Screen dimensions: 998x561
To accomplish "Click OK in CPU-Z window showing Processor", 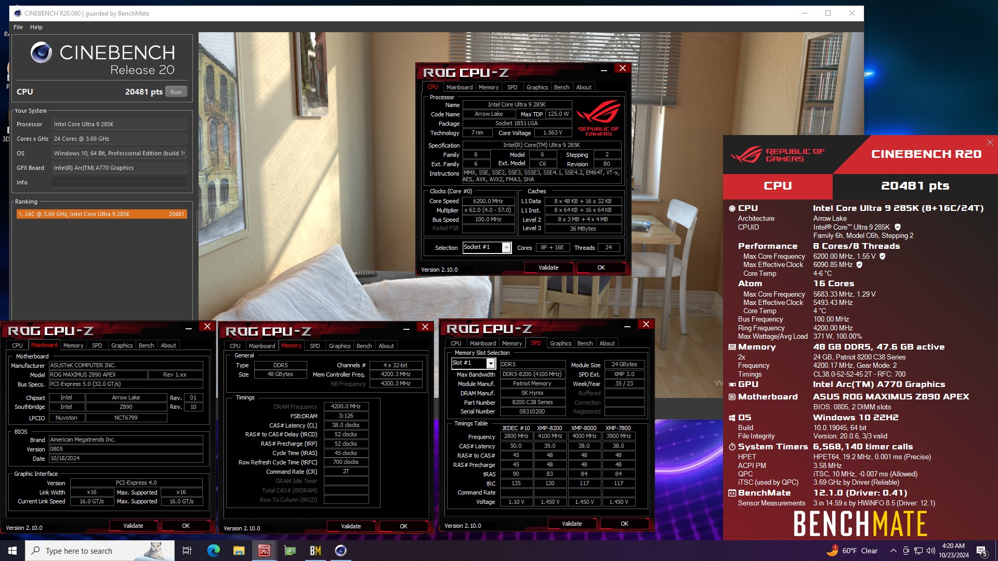I will (x=601, y=268).
